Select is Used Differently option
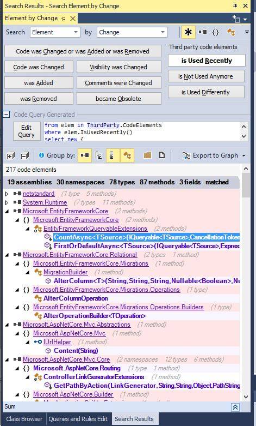The height and width of the screenshot is (426, 256). [205, 92]
